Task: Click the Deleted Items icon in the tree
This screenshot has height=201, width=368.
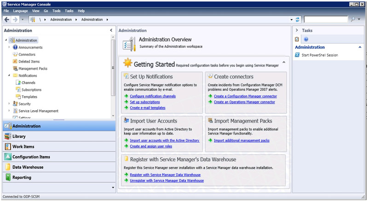Action: [x=15, y=61]
